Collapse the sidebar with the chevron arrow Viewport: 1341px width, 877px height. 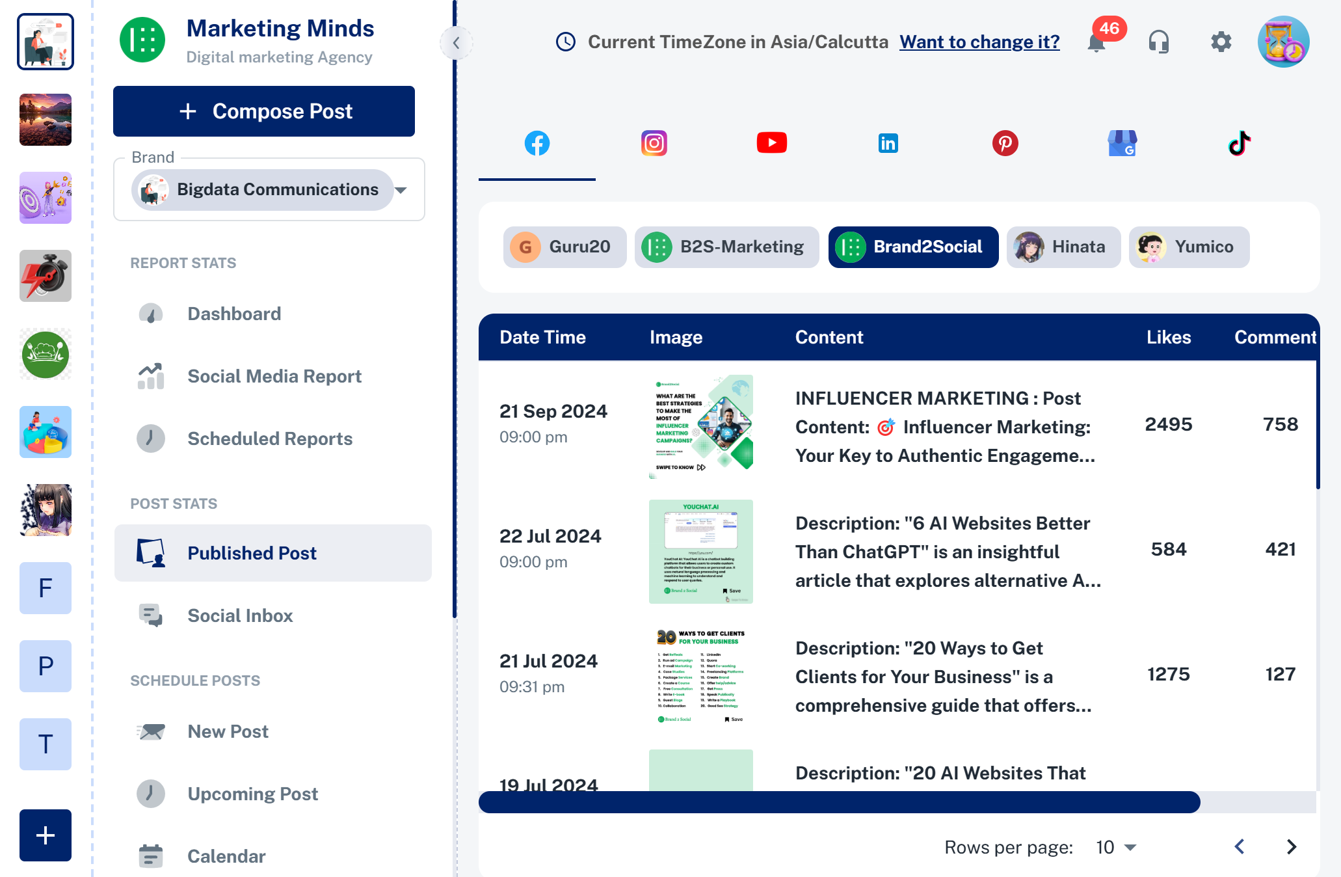click(x=456, y=44)
